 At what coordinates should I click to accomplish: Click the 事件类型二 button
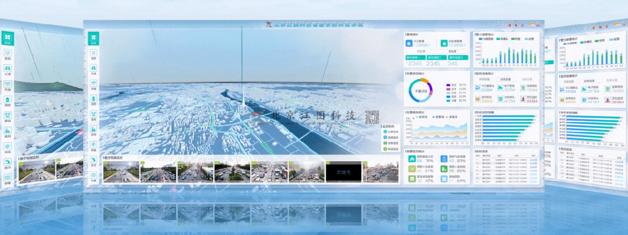(436, 58)
